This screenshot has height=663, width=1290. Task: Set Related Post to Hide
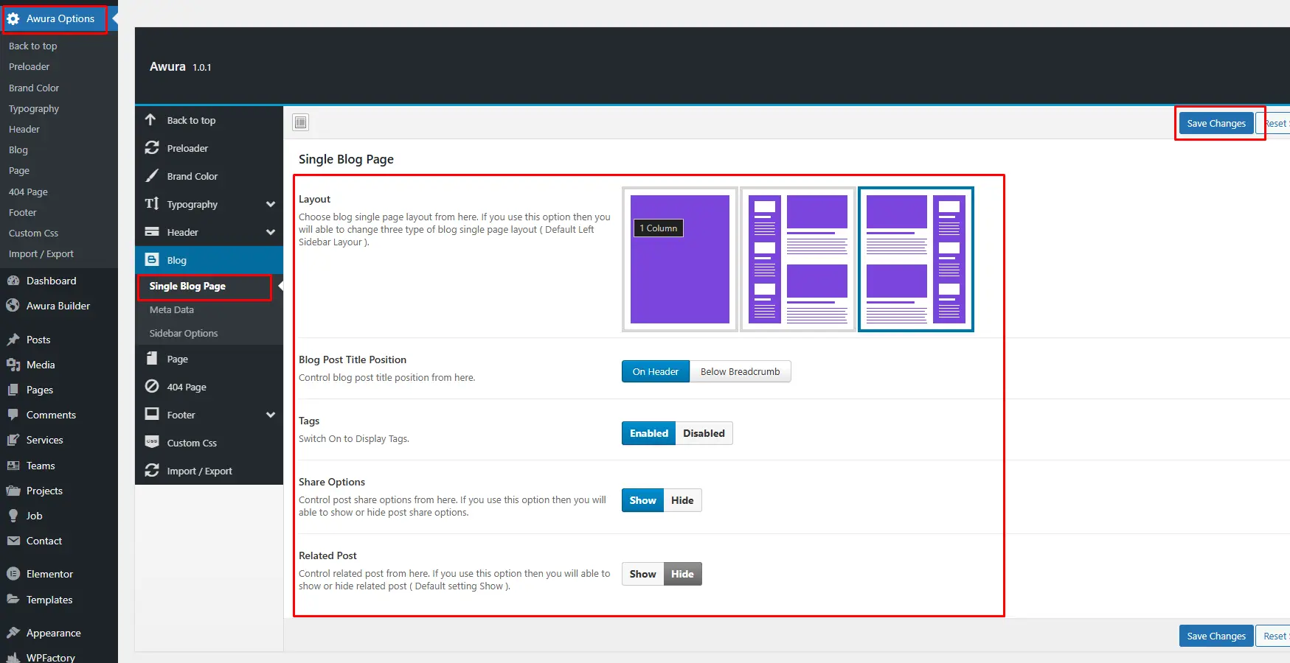682,574
